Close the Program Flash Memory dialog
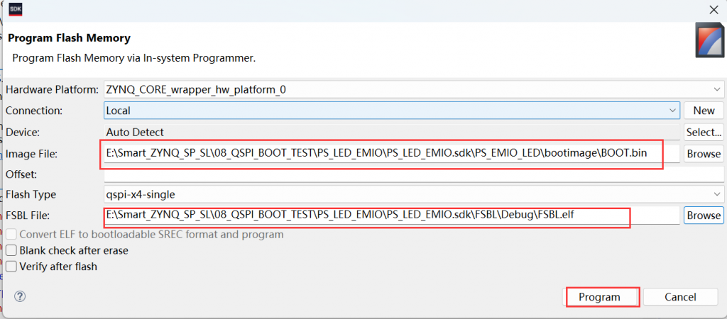The width and height of the screenshot is (727, 319). [712, 10]
